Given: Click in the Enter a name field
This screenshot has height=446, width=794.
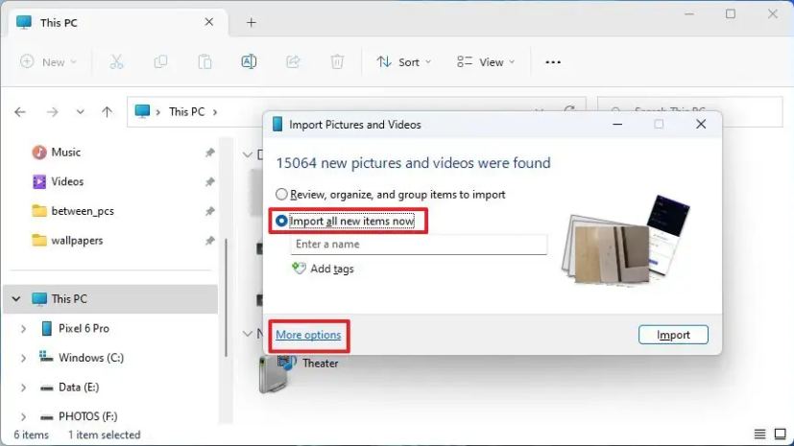Looking at the screenshot, I should (x=419, y=245).
